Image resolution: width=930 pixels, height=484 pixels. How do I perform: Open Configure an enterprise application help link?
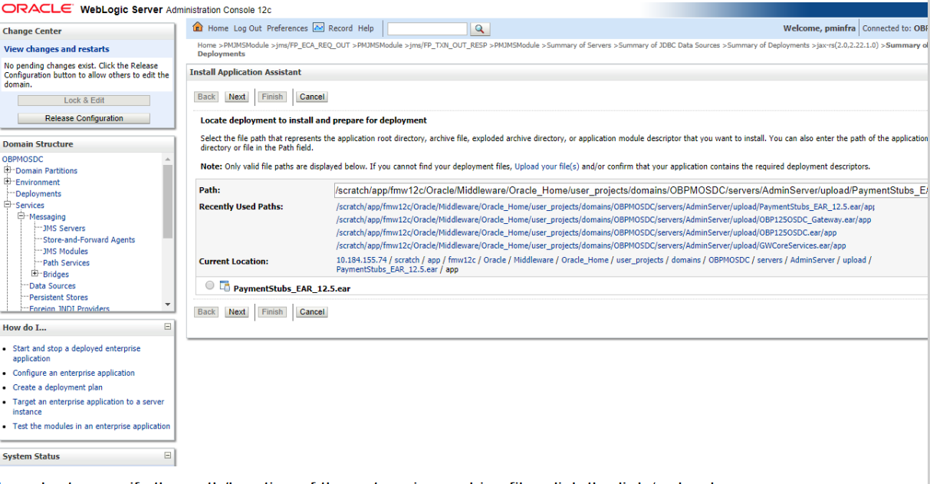coord(74,373)
